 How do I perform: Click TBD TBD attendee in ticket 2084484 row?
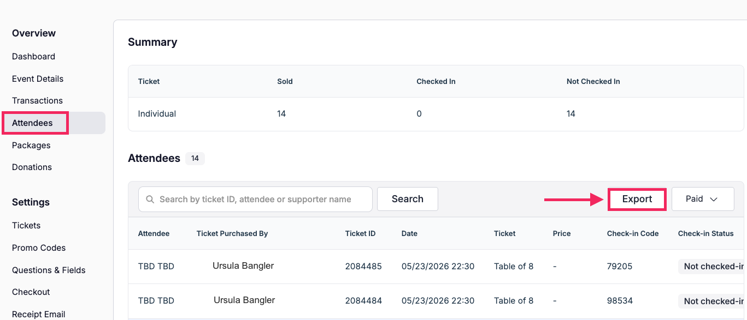coord(156,301)
